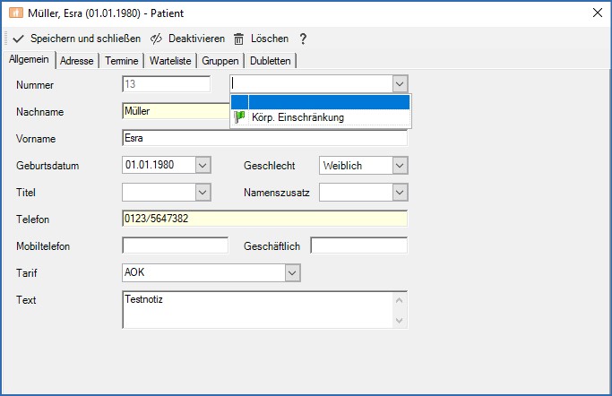Select Körp. Einschränkung from the list

click(297, 117)
